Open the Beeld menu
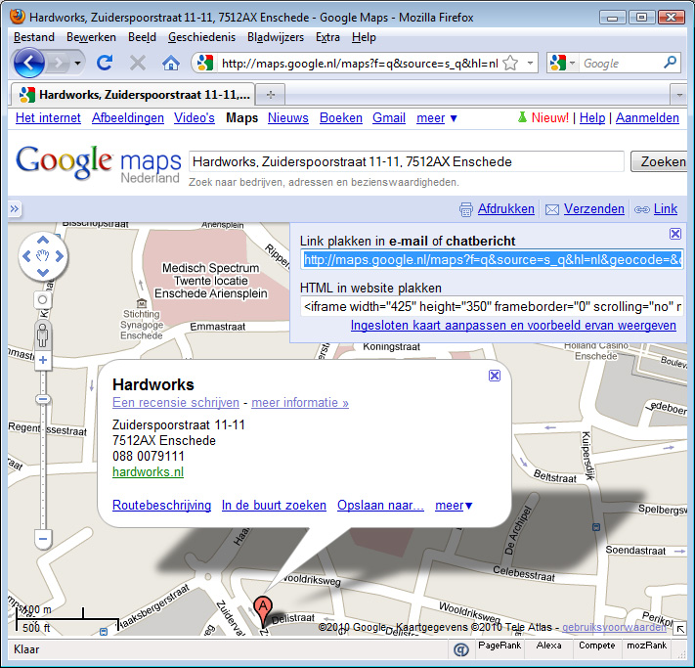Image resolution: width=695 pixels, height=668 pixels. 142,37
